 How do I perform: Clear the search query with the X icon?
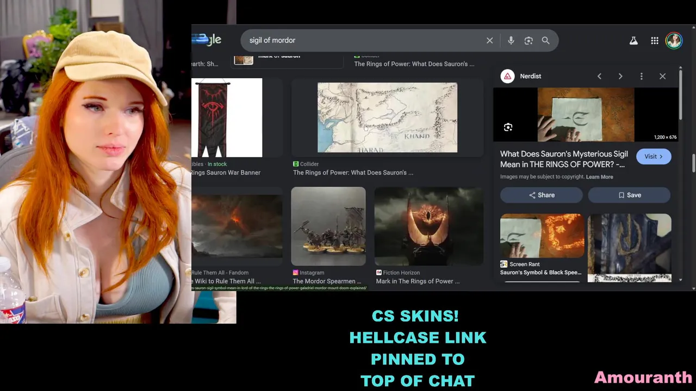click(x=489, y=40)
